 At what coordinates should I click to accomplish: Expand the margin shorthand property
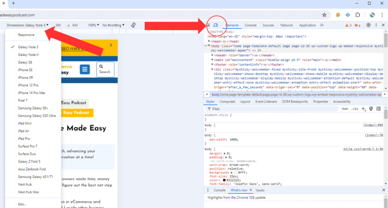(x=224, y=153)
